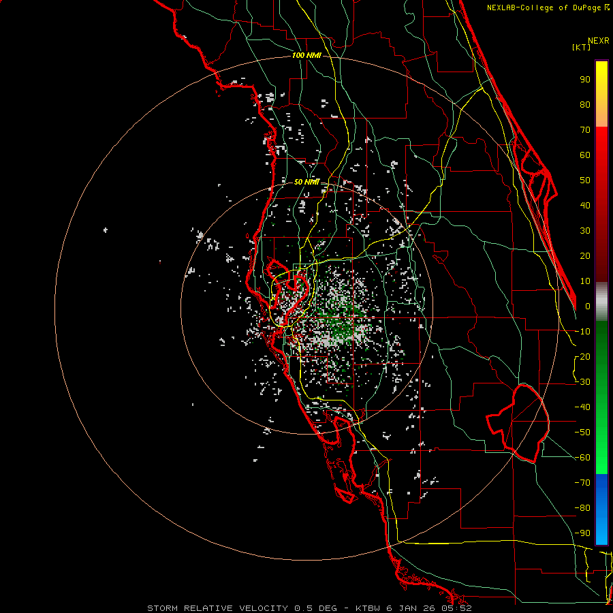Click the positive 80 scale value
Viewport: 613px width, 613px height.
(585, 105)
